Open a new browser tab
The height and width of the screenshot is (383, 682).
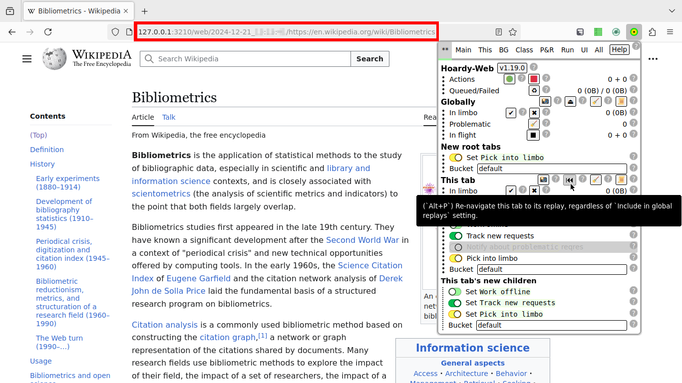[144, 11]
